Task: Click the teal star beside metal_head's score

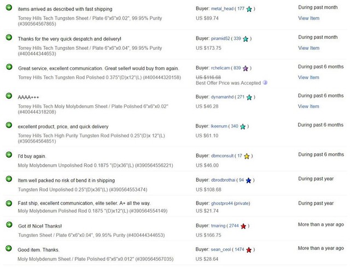Action: pyautogui.click(x=249, y=9)
